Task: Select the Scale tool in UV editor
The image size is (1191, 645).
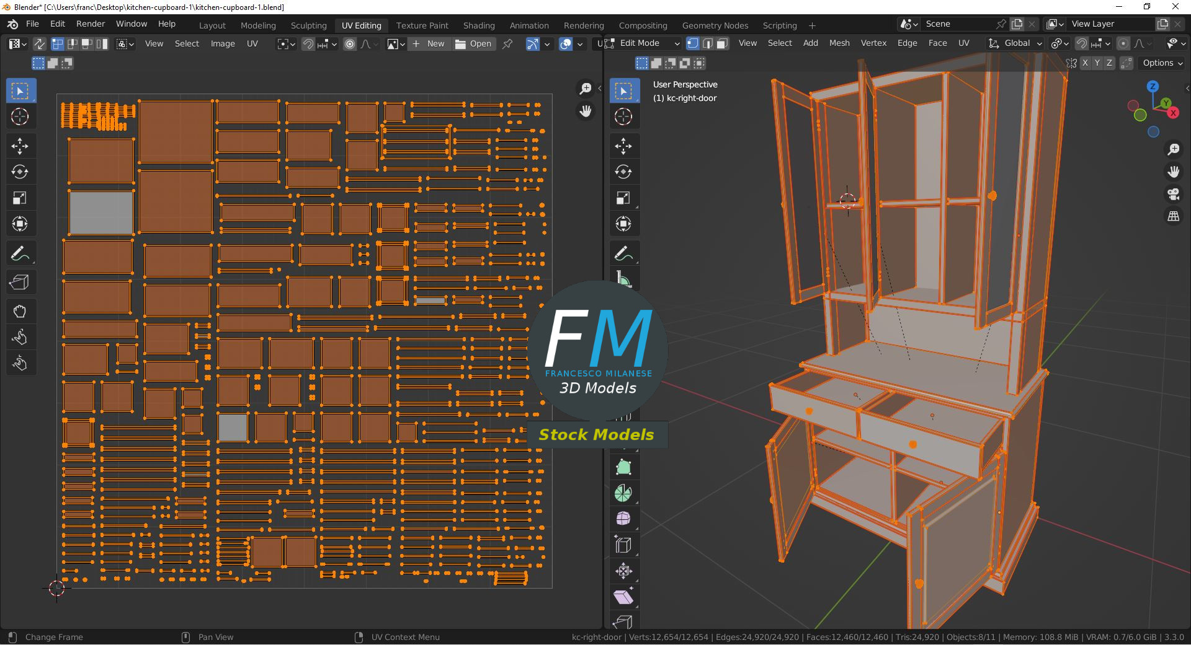Action: coord(20,198)
